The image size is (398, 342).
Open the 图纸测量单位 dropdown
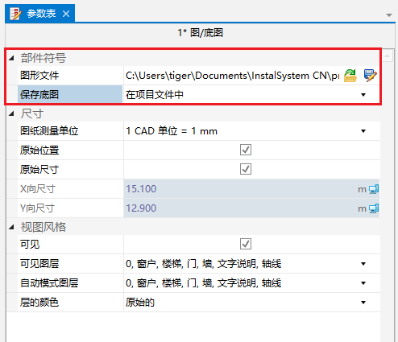click(363, 131)
